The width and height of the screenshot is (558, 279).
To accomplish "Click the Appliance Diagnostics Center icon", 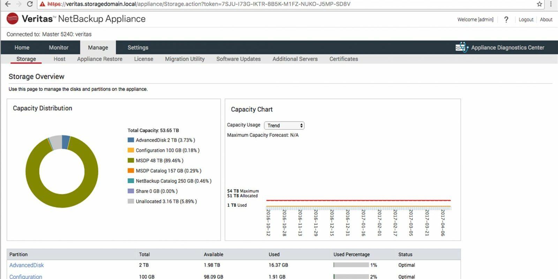I will click(462, 47).
